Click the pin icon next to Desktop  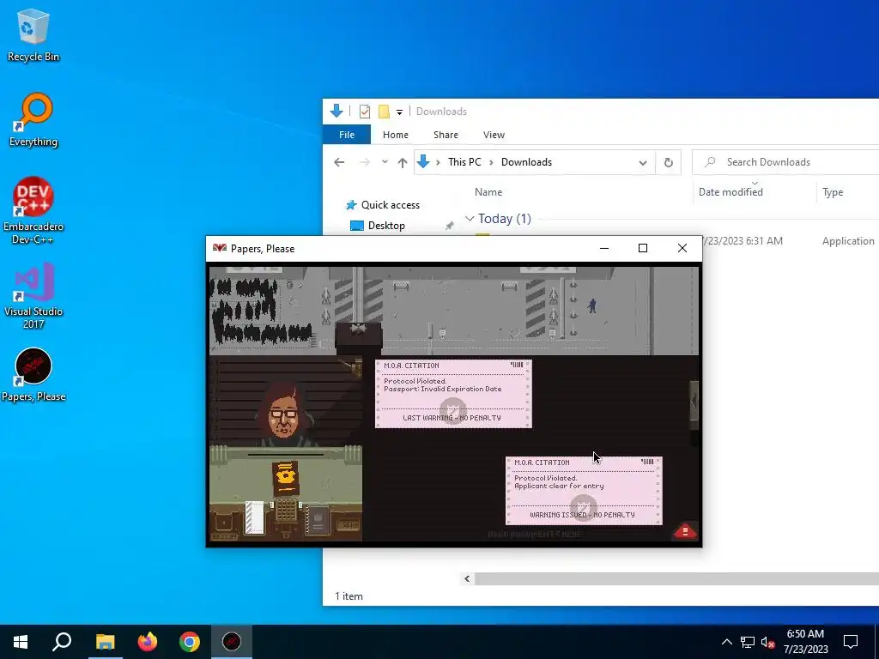click(x=449, y=226)
